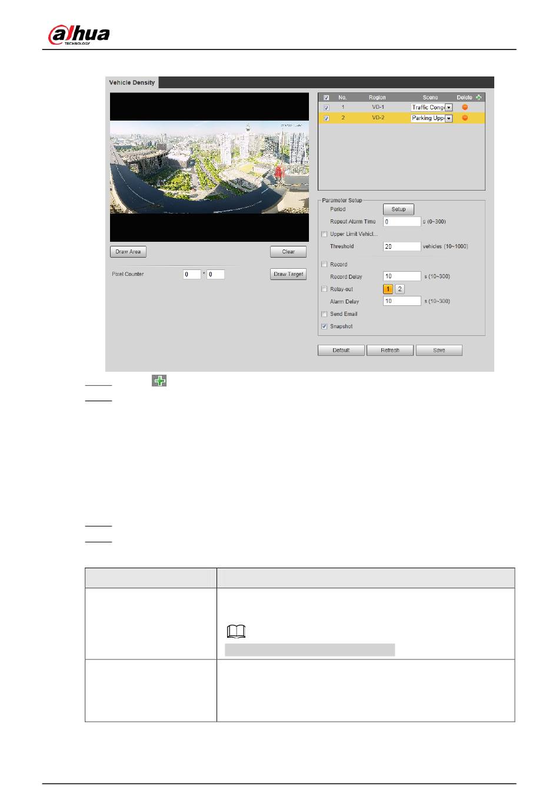Viewport: 559px width, 800px height.
Task: Click the fisheye camera preview image
Action: tap(209, 167)
